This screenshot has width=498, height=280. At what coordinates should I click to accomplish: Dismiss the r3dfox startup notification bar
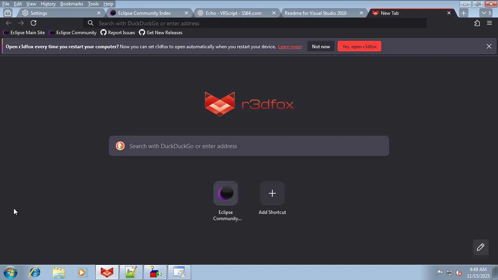pyautogui.click(x=489, y=46)
